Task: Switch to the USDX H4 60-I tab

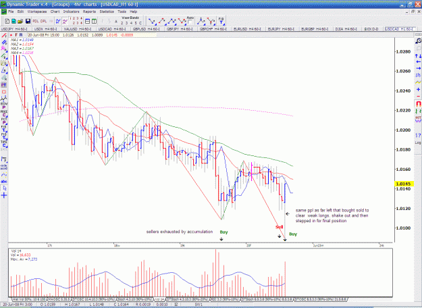Action: (45, 29)
